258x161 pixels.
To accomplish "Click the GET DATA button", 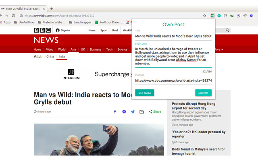I will (x=145, y=93).
